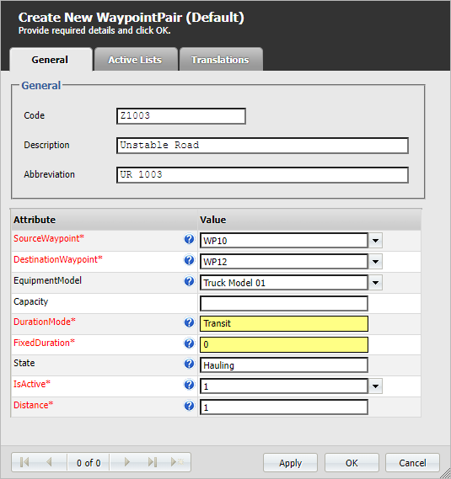
Task: Go to first record navigation icon
Action: [24, 462]
